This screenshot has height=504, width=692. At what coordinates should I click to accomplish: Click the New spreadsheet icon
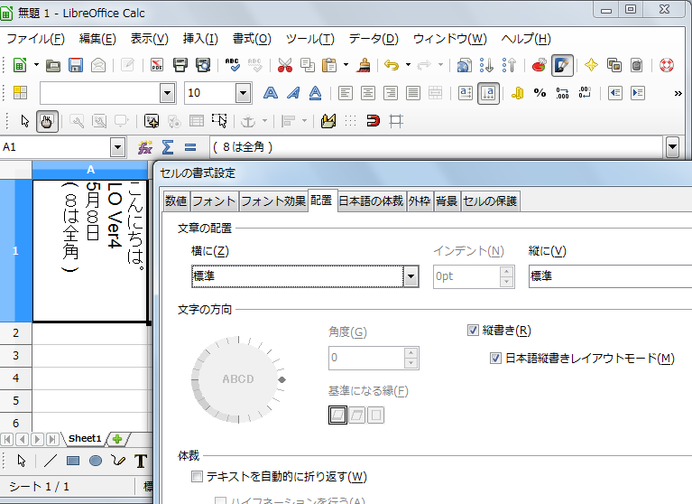[x=20, y=65]
